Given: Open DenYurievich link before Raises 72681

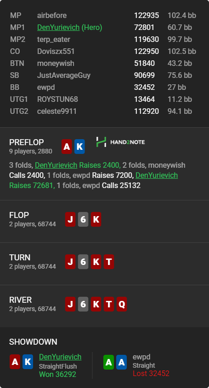Looking at the screenshot, I should [157, 175].
